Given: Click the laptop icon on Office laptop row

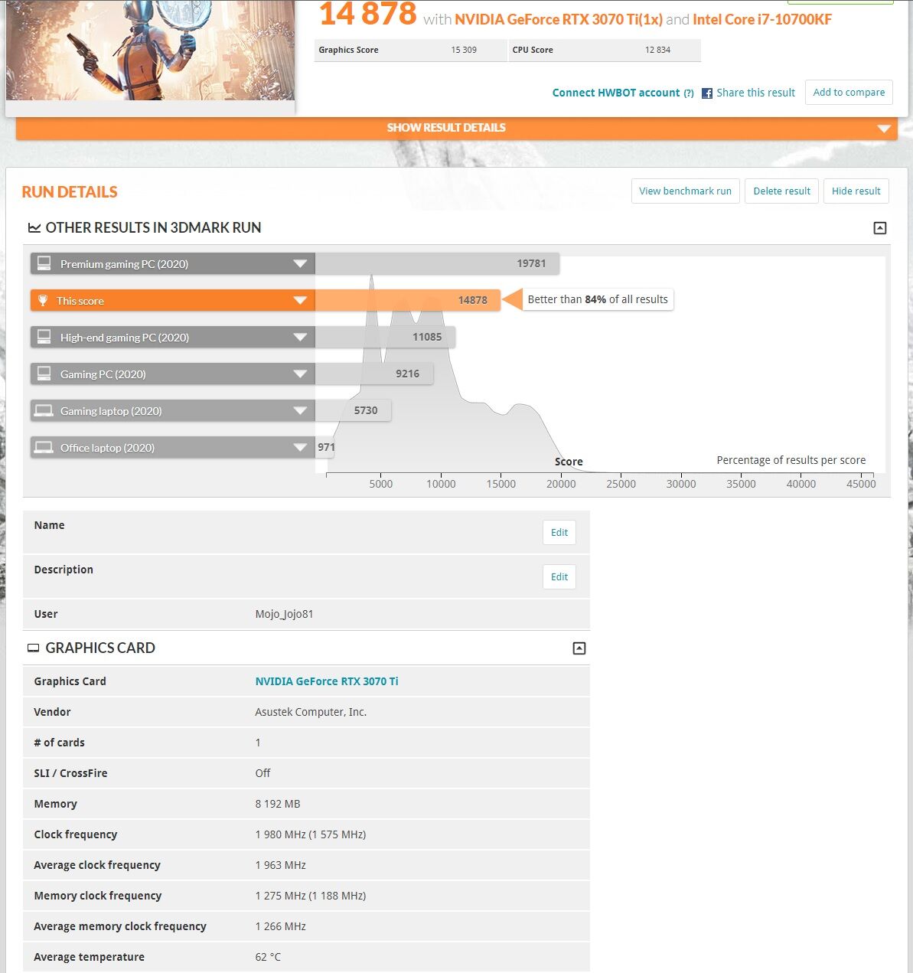Looking at the screenshot, I should (44, 447).
